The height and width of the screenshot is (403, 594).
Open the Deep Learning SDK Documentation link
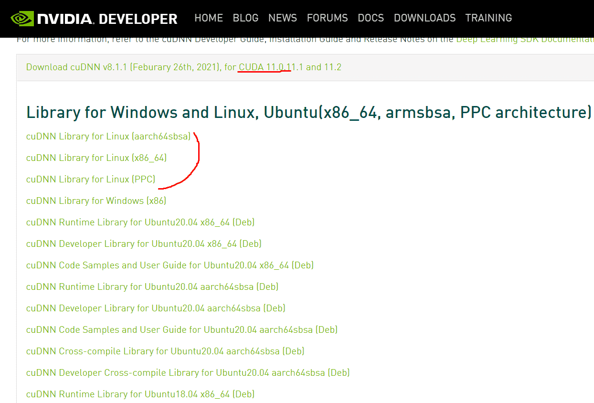tap(525, 39)
